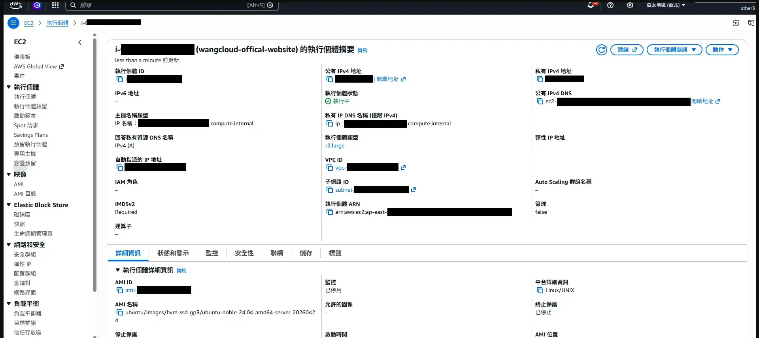Image resolution: width=759 pixels, height=338 pixels.
Task: Open AMI 目錄 in the sidebar
Action: coord(25,194)
